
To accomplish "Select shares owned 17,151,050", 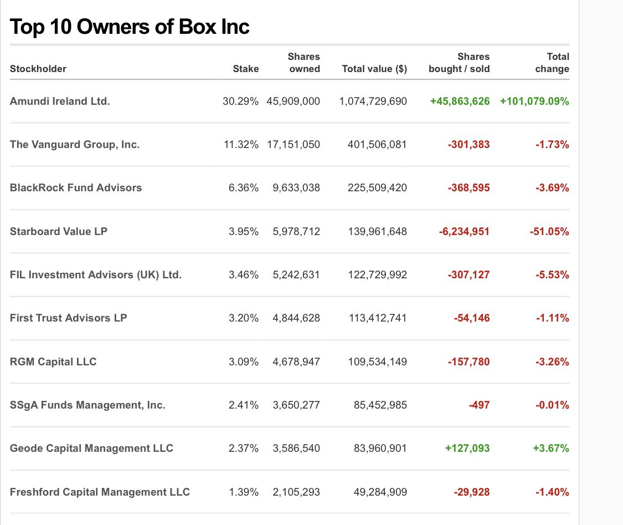I will coord(294,145).
